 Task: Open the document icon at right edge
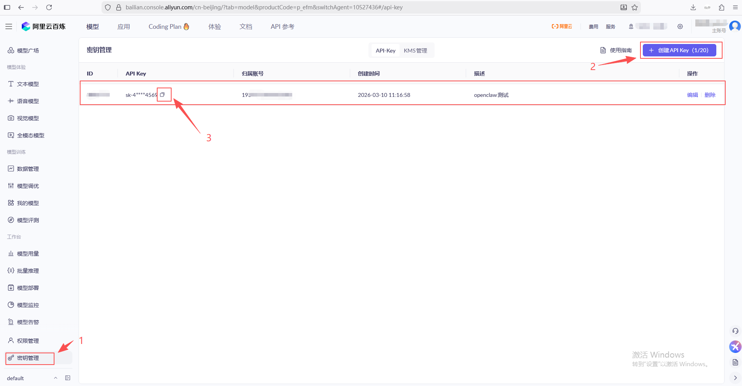[x=735, y=362]
